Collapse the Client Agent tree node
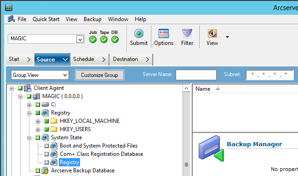Viewport: 298px width, 176px height. point(12,88)
